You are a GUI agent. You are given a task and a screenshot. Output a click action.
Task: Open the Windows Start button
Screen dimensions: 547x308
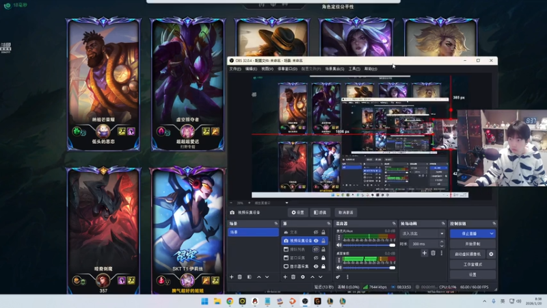coord(204,301)
